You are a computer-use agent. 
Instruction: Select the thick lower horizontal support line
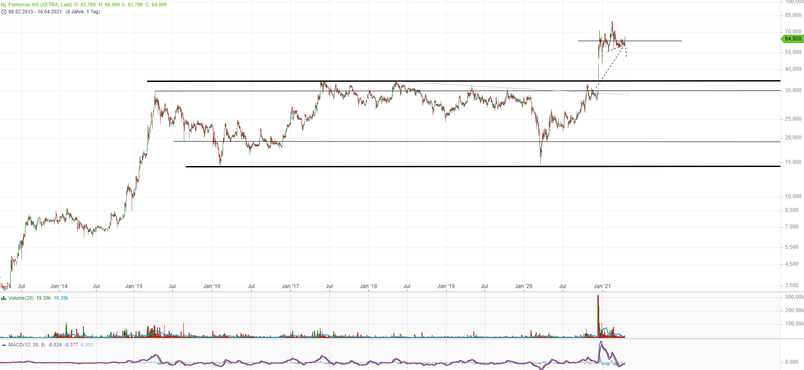click(446, 167)
